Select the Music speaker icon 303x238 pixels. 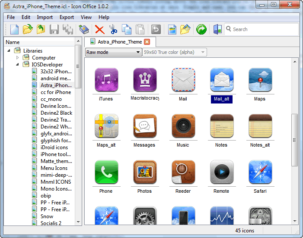point(183,125)
